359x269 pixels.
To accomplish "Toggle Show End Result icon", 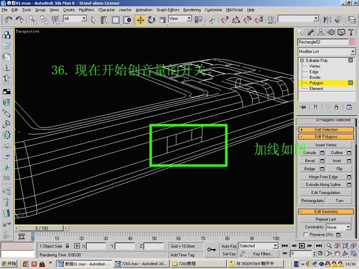I will [315, 107].
